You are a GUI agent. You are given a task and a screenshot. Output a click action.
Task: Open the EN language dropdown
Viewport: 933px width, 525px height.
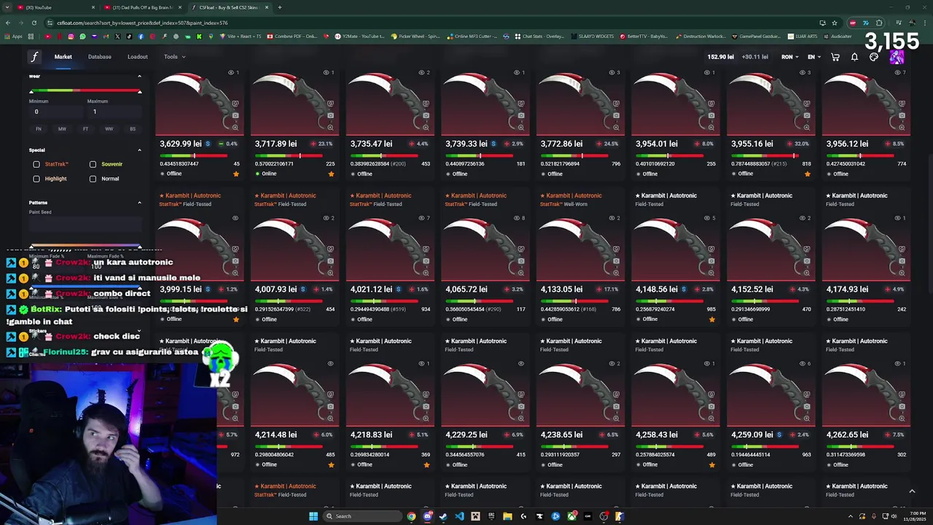(x=814, y=57)
